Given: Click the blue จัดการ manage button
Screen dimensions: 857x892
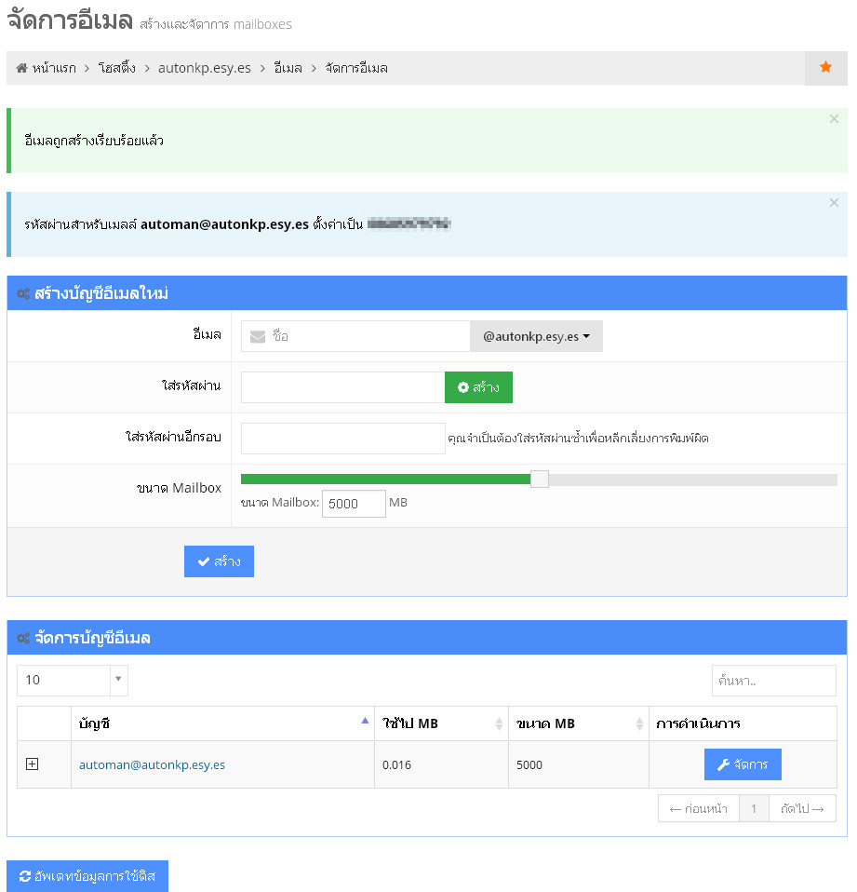Looking at the screenshot, I should coord(743,764).
